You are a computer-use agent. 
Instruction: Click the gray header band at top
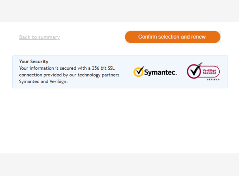pyautogui.click(x=119, y=11)
